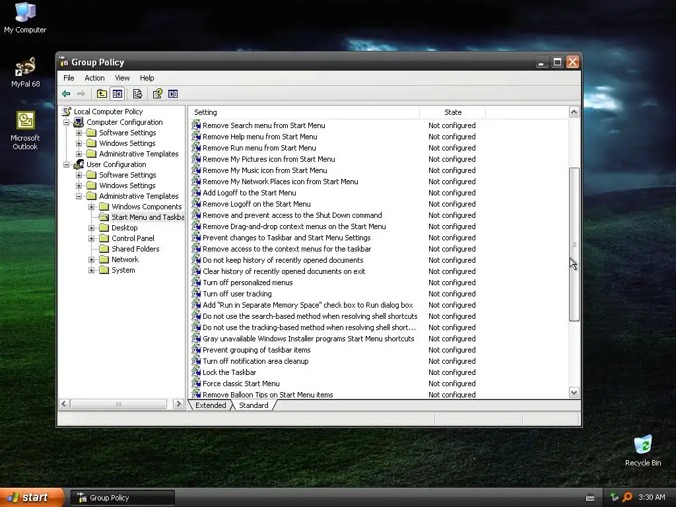Click the User Configuration icon in tree

coord(79,164)
